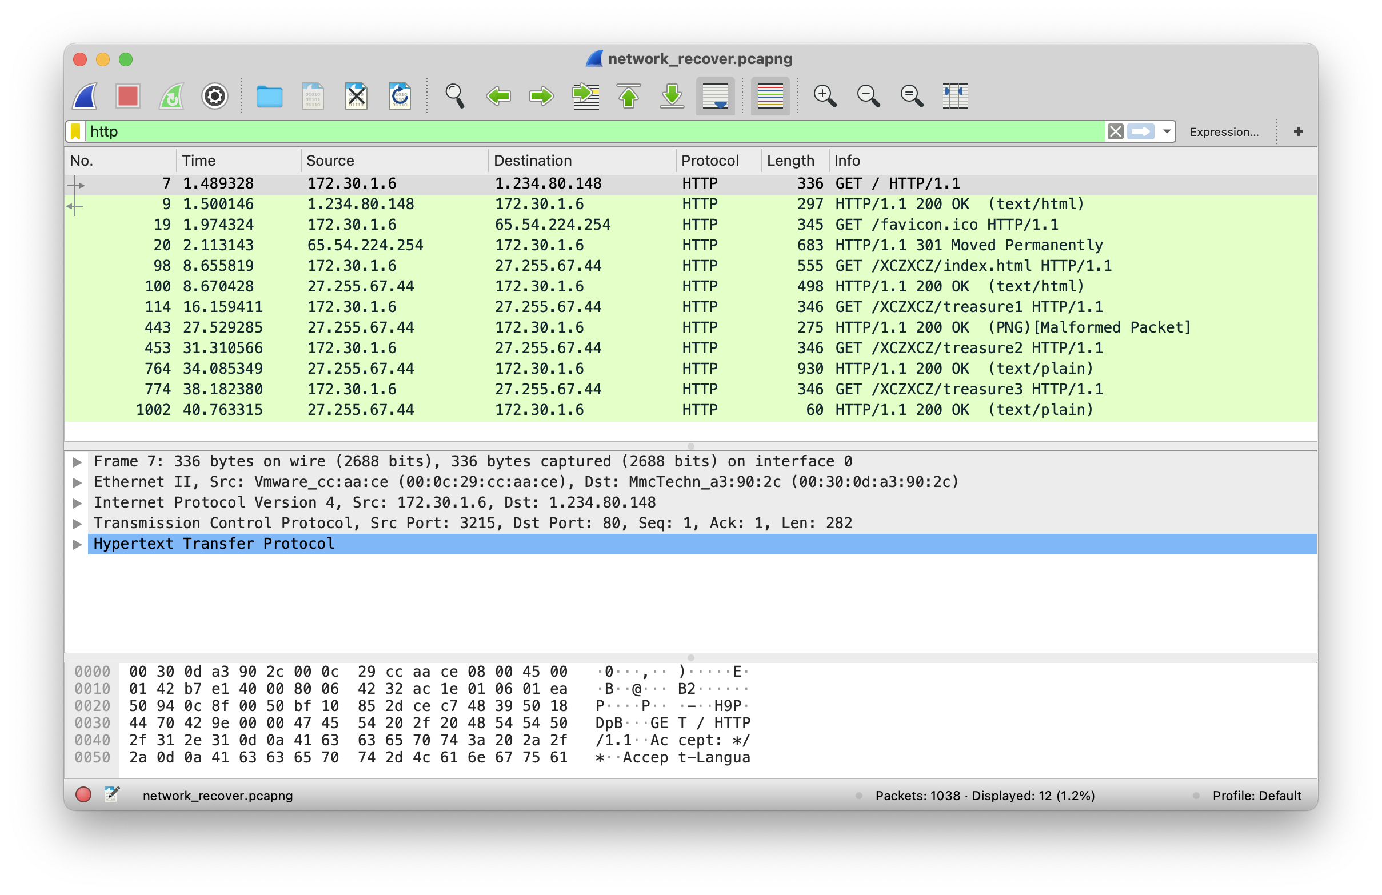The image size is (1382, 895).
Task: Click the filter bookmark icon
Action: [x=75, y=132]
